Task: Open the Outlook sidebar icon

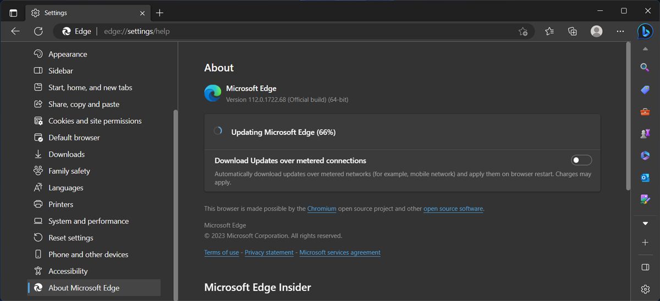Action: [x=645, y=177]
